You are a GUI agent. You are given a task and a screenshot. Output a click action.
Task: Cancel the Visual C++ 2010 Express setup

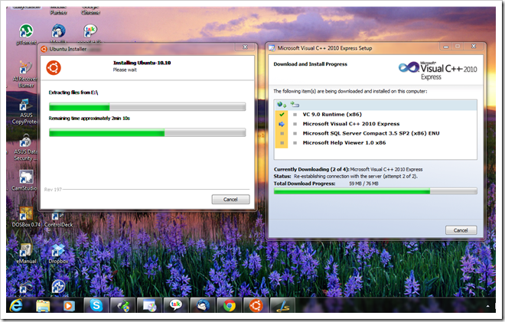[461, 230]
